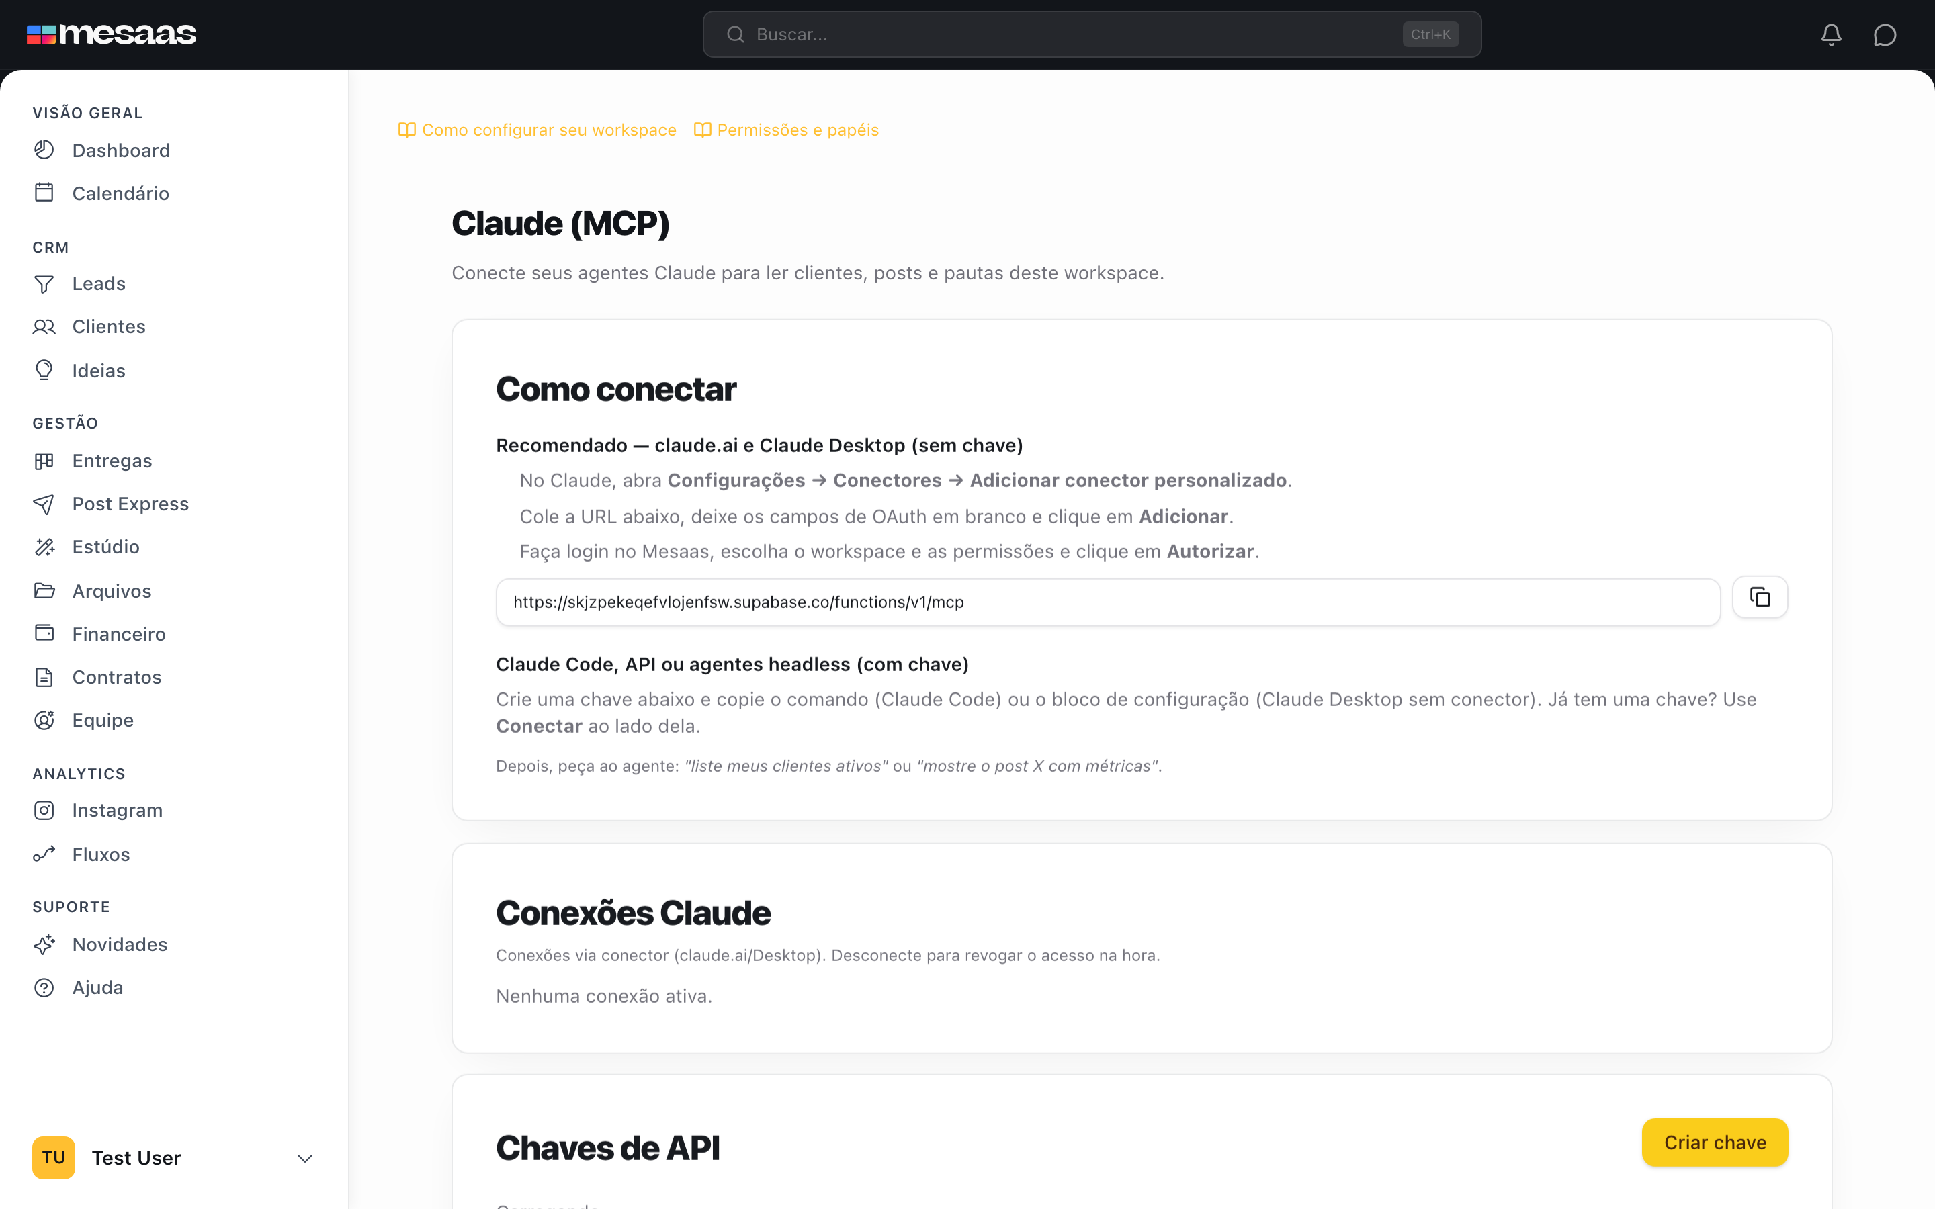Copy the MCP URL with copy icon
The height and width of the screenshot is (1209, 1935).
1760,597
